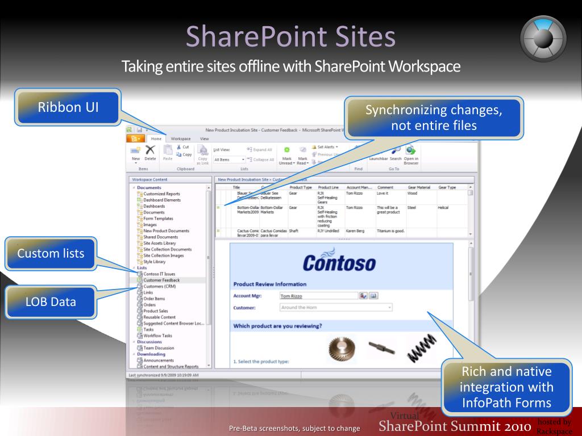
Task: Click the Account Mgr field with Tom Rizzo
Action: coord(319,296)
